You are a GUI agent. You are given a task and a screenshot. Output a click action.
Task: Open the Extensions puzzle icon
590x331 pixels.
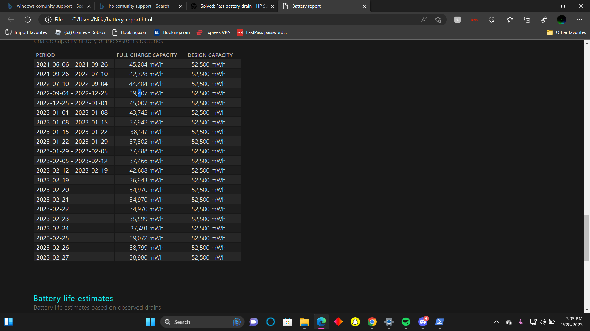pyautogui.click(x=491, y=19)
